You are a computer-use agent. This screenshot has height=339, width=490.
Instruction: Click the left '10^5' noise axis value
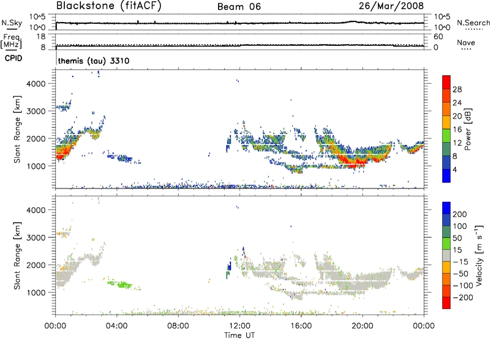[x=37, y=17]
